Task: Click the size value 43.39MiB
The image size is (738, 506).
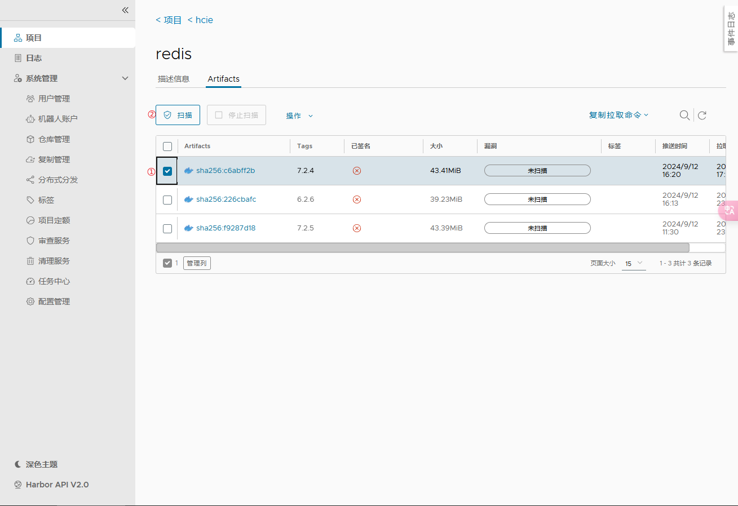Action: (x=446, y=228)
